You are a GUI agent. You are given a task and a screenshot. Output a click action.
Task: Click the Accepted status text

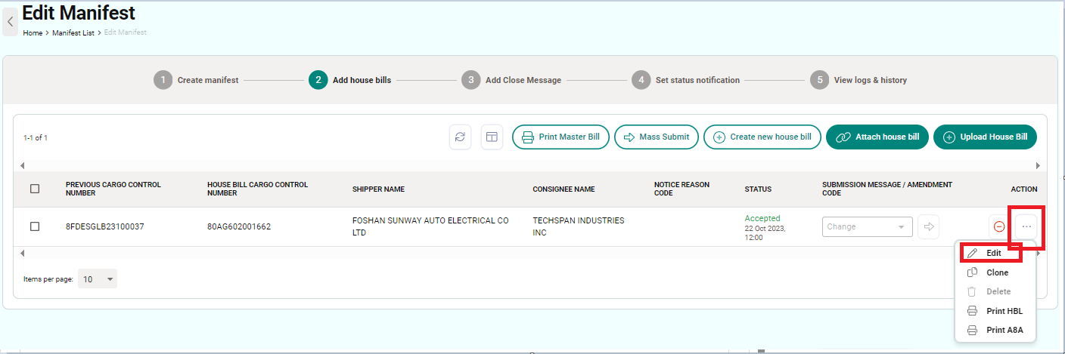(762, 218)
